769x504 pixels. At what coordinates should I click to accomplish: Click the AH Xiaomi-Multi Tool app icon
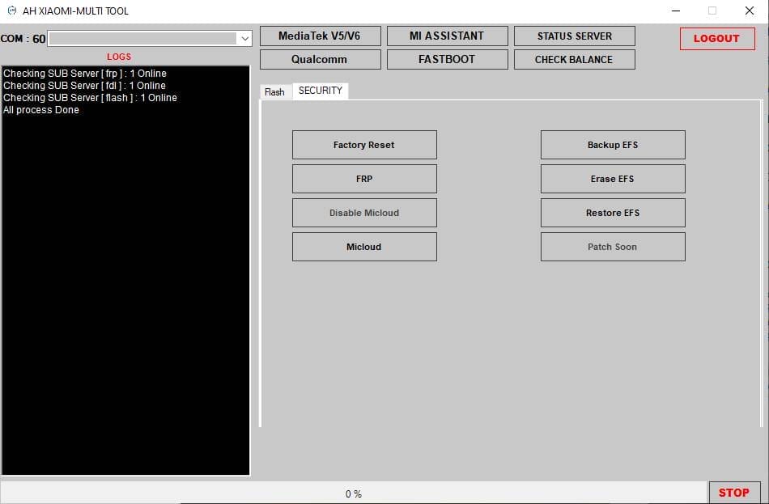click(x=11, y=11)
